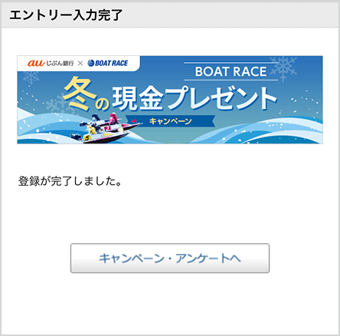Click the white BOAT RACE heading in banner
Viewport: 340px width, 336px height.
click(230, 71)
